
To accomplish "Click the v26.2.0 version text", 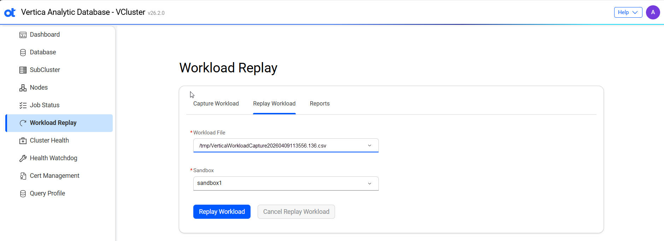I will coord(156,13).
